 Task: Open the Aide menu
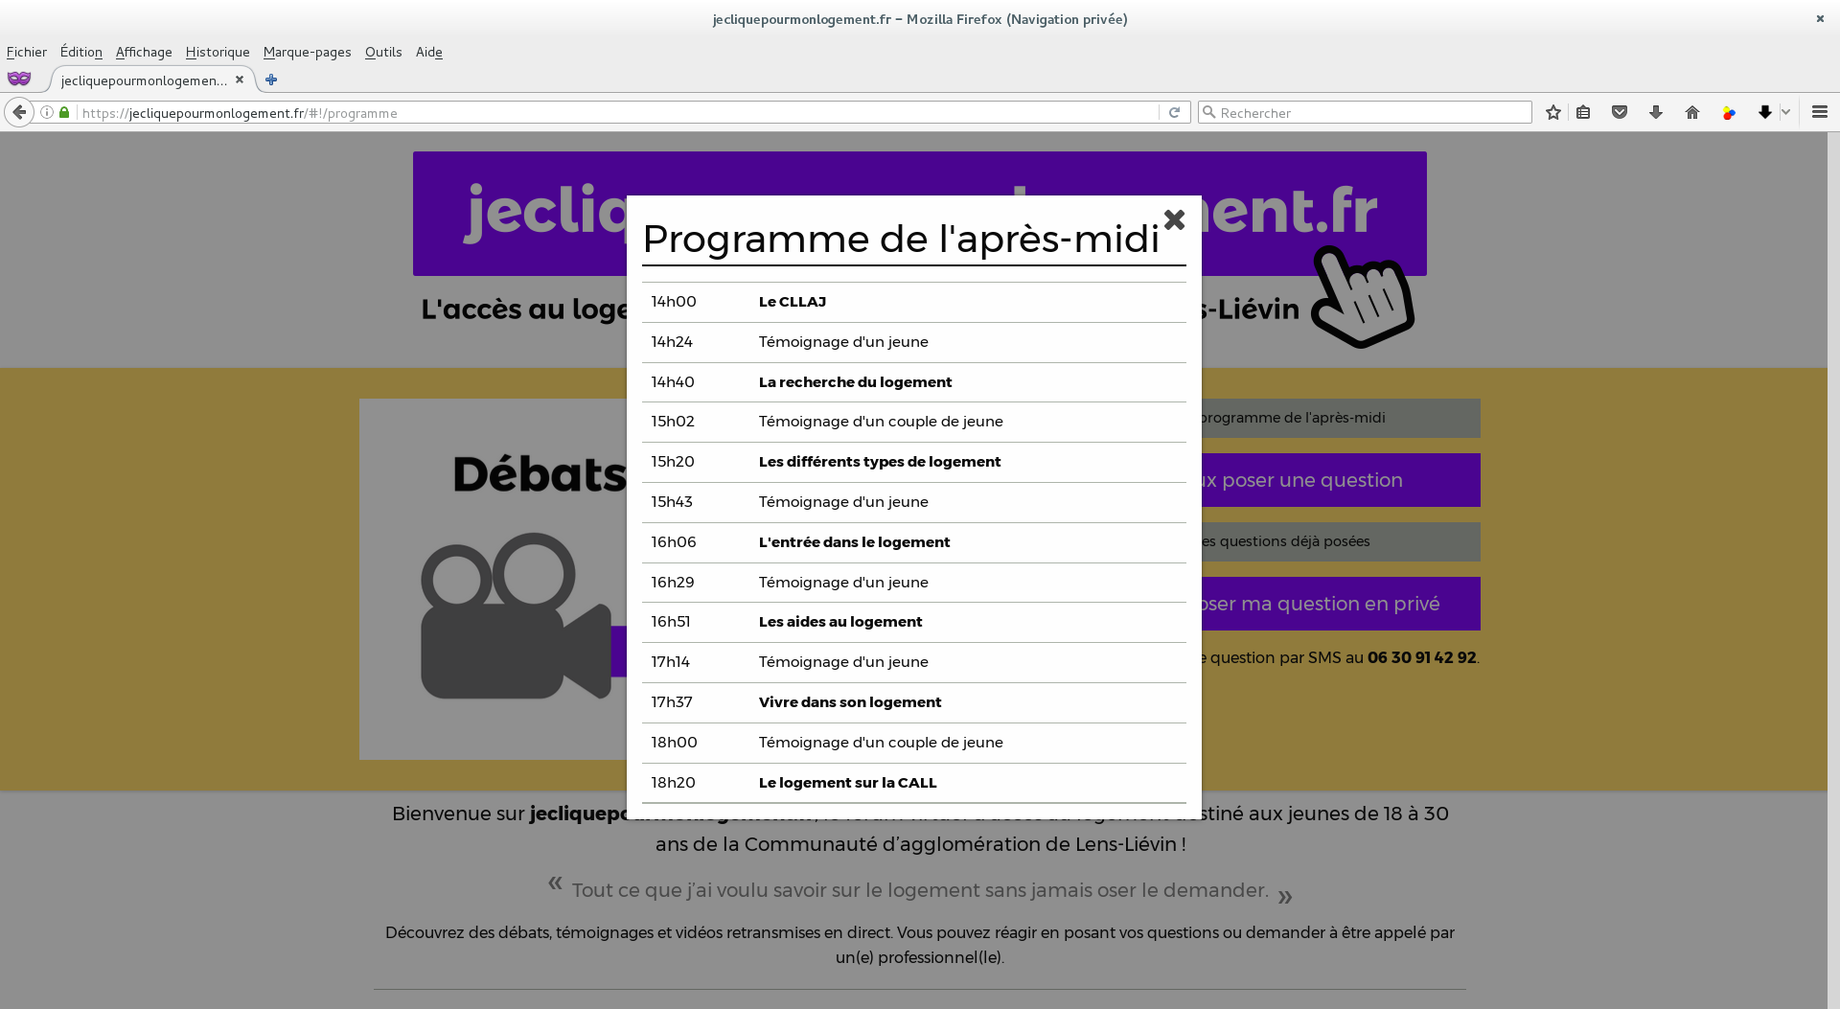click(x=429, y=52)
